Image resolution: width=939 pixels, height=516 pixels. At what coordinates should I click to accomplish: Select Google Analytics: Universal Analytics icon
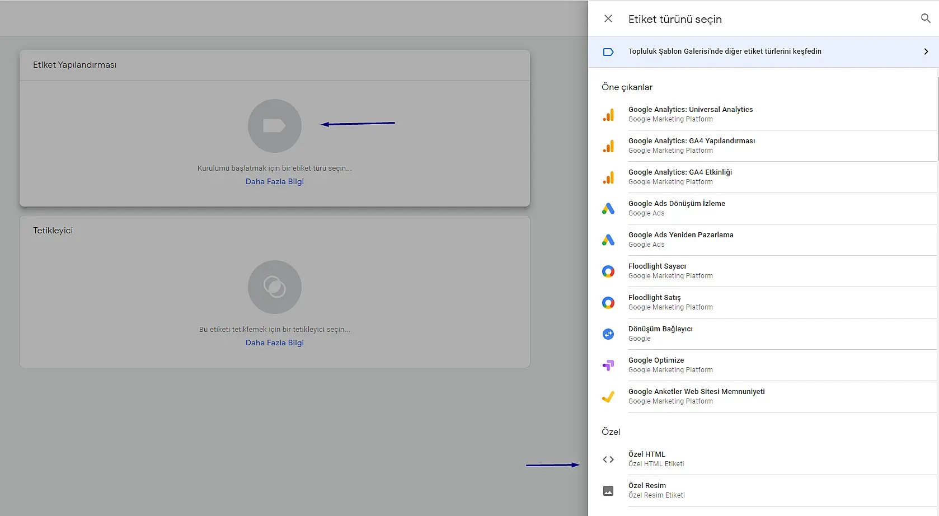click(x=608, y=115)
